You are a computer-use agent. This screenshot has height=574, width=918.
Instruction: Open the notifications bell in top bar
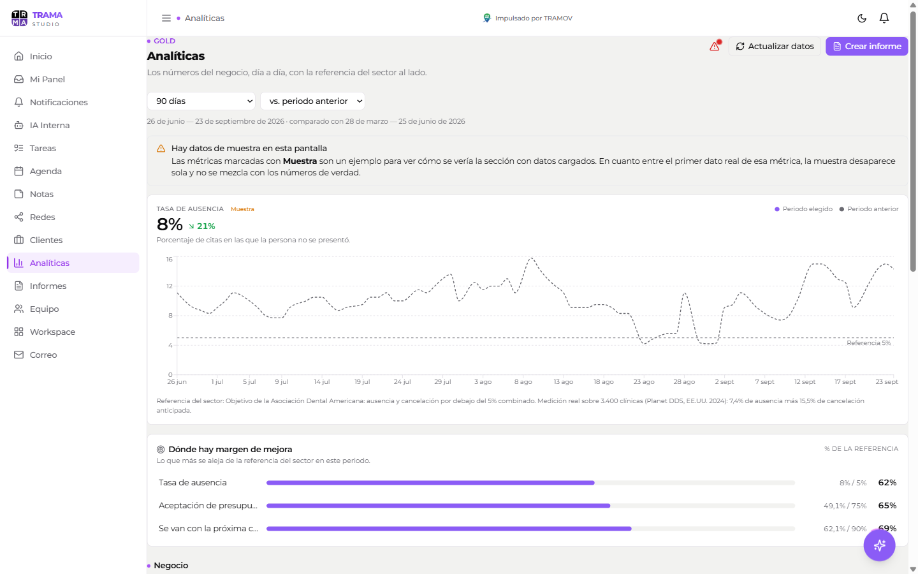tap(884, 18)
